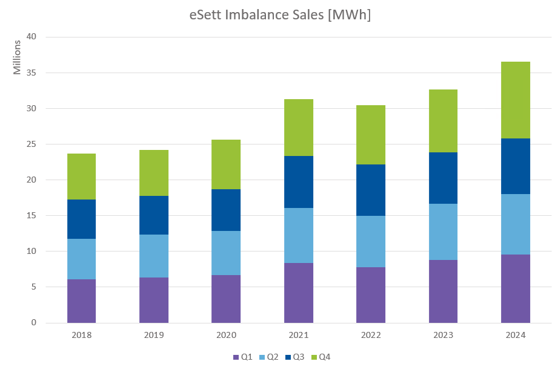This screenshot has height=370, width=558.
Task: Pick the green Q4 segment of 2019 bar
Action: pyautogui.click(x=154, y=174)
